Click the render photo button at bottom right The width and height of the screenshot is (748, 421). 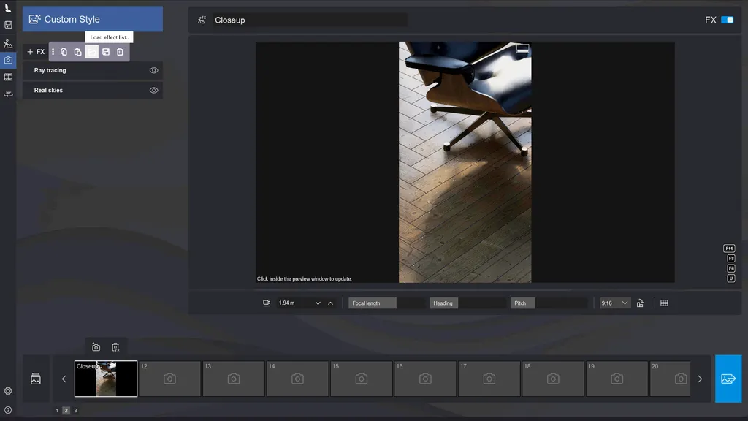[728, 379]
